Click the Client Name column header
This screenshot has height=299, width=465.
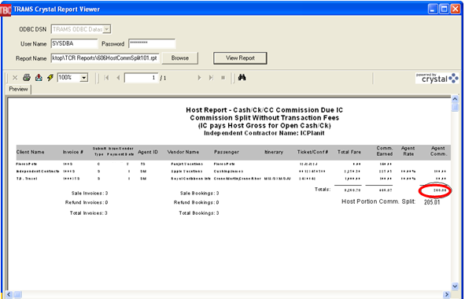(30, 152)
